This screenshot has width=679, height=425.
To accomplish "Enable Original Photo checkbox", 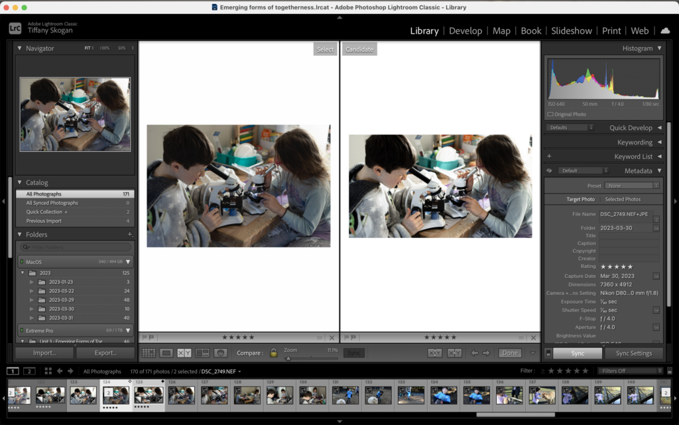I will point(550,114).
